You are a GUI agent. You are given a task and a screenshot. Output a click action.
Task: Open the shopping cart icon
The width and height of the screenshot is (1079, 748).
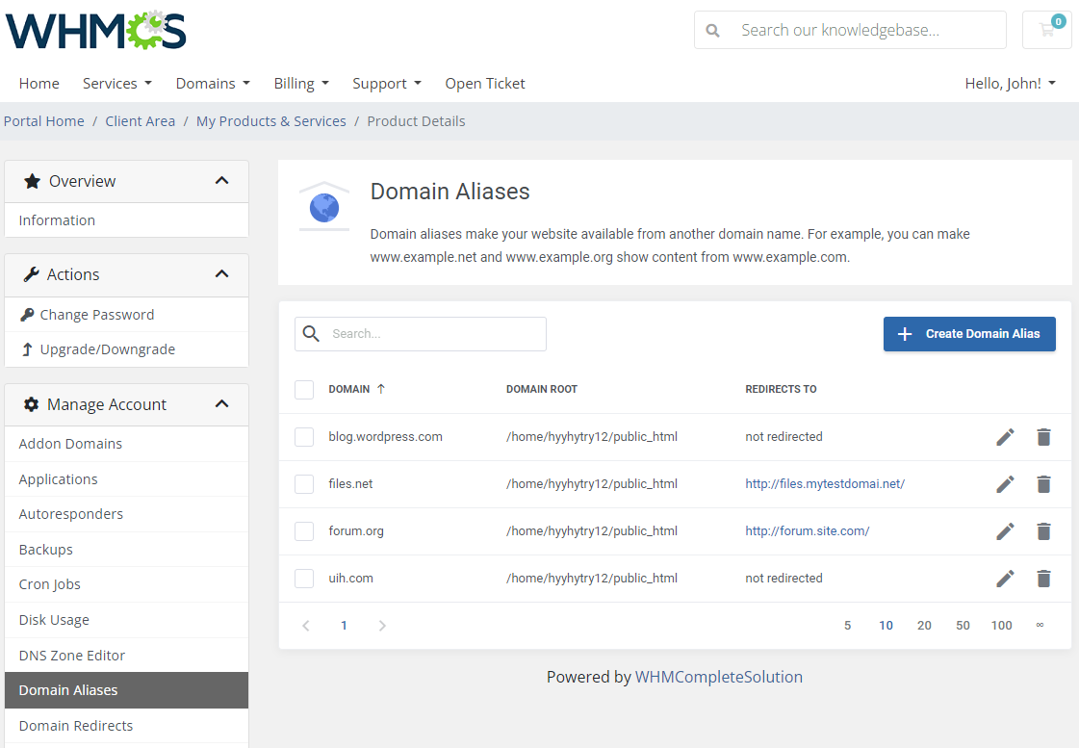tap(1046, 30)
